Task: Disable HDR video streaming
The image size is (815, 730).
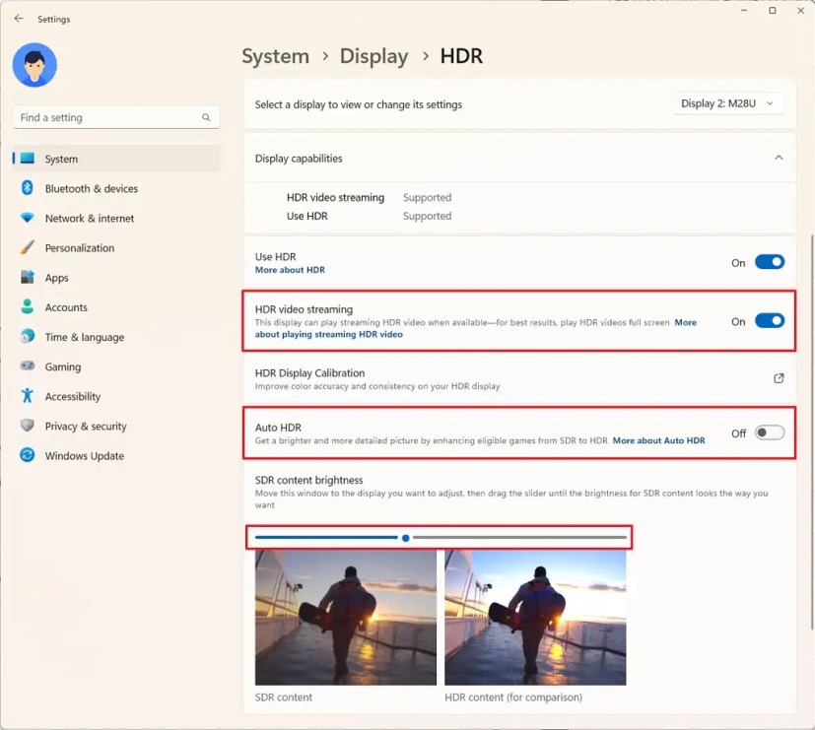Action: [769, 321]
